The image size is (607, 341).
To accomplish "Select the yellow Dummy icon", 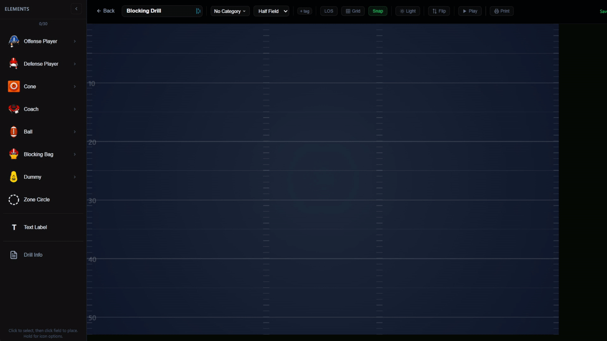I will [x=14, y=177].
